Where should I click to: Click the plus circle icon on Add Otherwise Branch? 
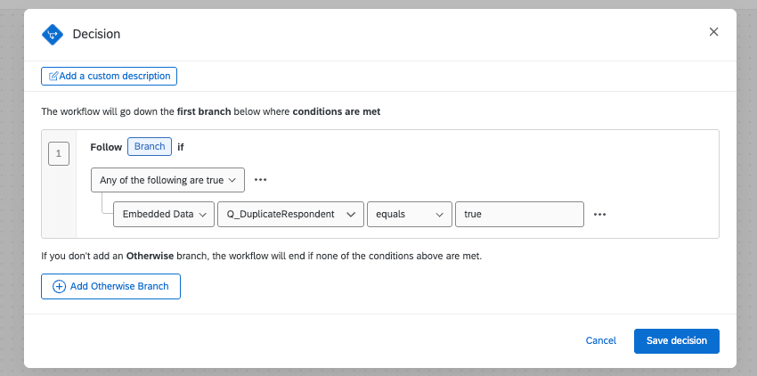point(60,286)
